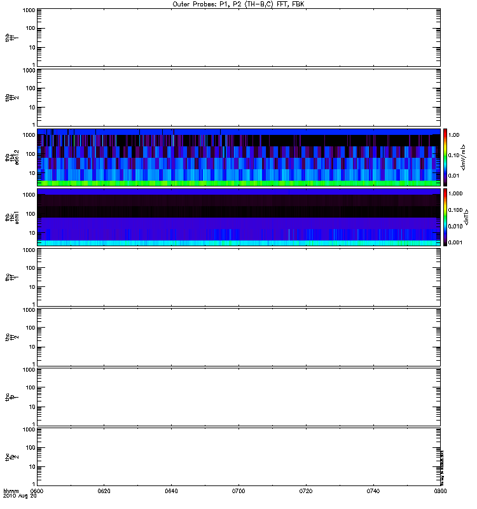
Task: Click the '100' tick of thc fb 2 panel
Action: tap(31, 448)
